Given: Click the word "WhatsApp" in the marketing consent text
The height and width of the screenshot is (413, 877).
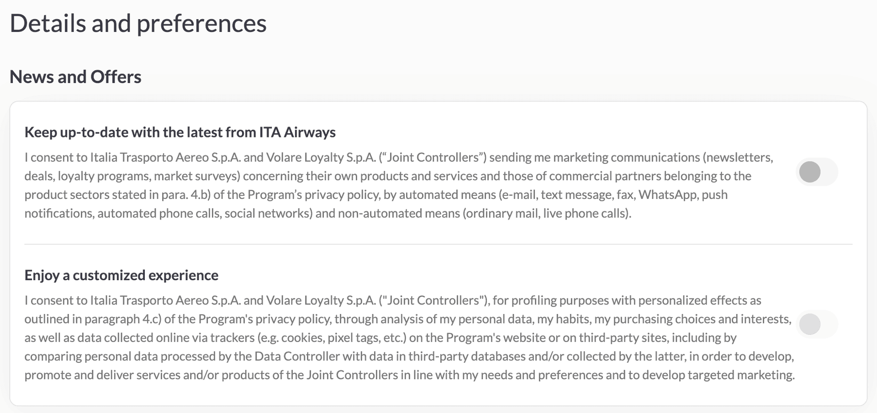Looking at the screenshot, I should [x=668, y=195].
